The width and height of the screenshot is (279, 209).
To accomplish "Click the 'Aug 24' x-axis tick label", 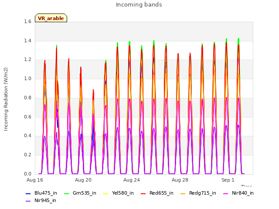I will pos(132,180).
